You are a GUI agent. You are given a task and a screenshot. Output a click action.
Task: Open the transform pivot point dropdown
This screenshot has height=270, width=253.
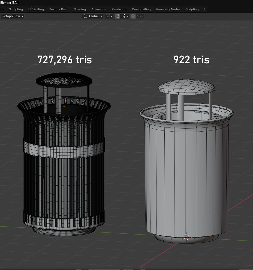point(109,16)
